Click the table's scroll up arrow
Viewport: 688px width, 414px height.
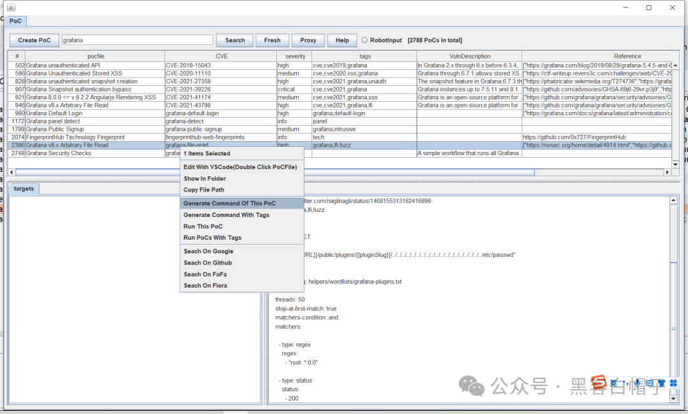click(x=676, y=66)
